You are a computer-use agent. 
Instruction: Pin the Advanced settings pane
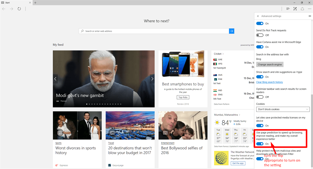coord(310,16)
